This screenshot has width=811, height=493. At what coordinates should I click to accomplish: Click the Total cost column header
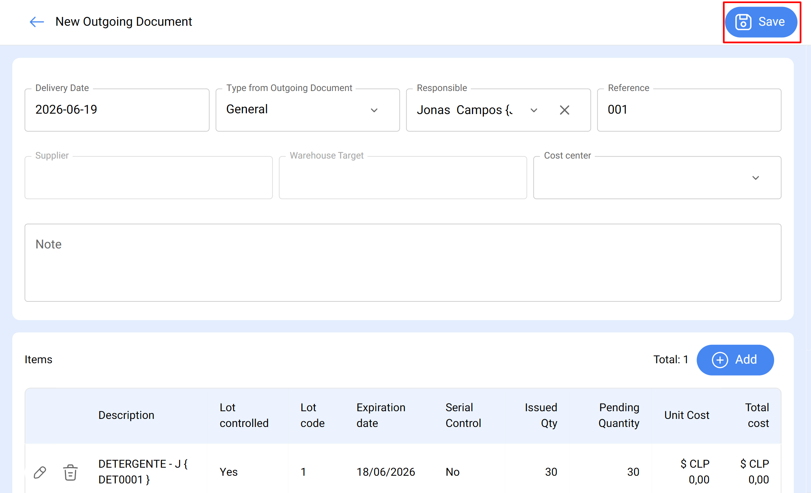pyautogui.click(x=757, y=415)
